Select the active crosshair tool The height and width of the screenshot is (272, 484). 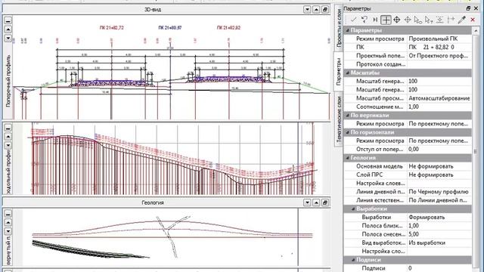(386, 20)
